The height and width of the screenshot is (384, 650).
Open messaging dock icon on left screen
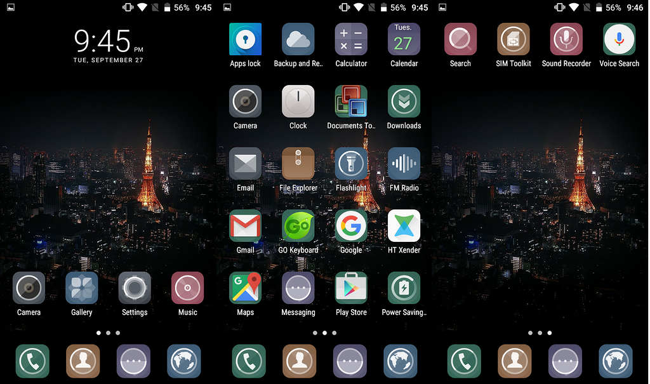(x=133, y=361)
